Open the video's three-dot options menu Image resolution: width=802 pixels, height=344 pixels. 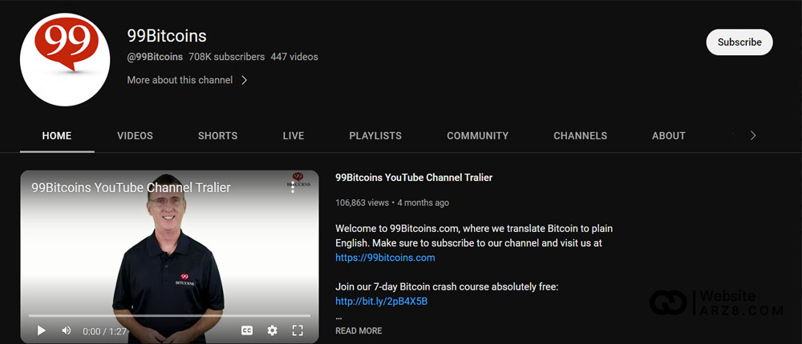[x=293, y=188]
